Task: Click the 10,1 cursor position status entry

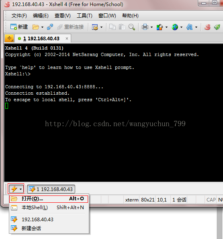Action: point(162,200)
